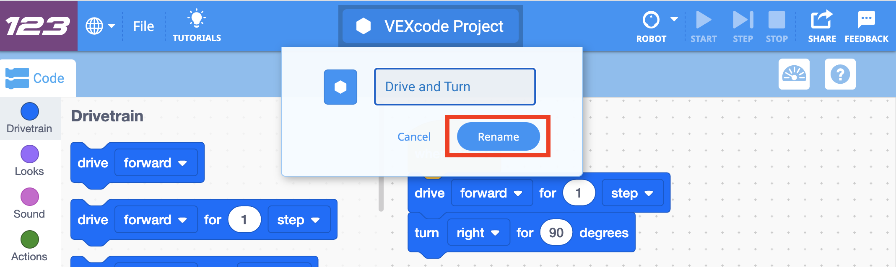This screenshot has width=896, height=267.
Task: Click the Stop square button
Action: (x=777, y=20)
